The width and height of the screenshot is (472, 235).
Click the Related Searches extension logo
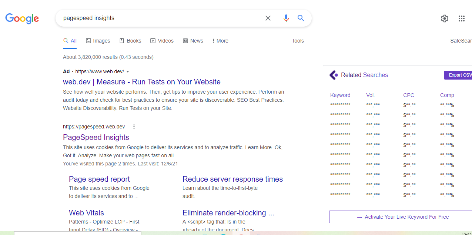(x=334, y=75)
